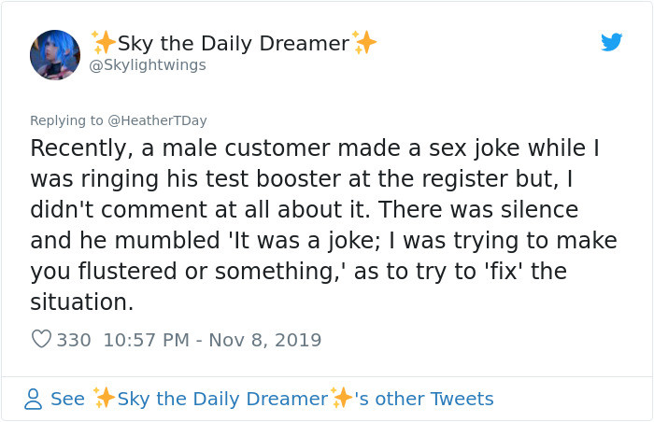Image resolution: width=654 pixels, height=422 pixels.
Task: Click the 330 likes count
Action: [74, 340]
